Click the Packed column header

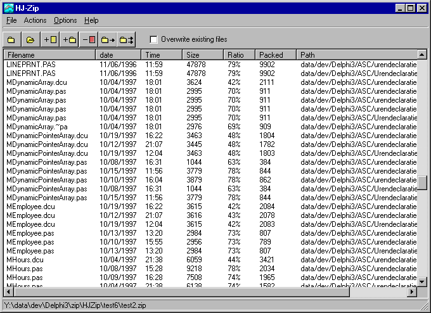tap(276, 55)
